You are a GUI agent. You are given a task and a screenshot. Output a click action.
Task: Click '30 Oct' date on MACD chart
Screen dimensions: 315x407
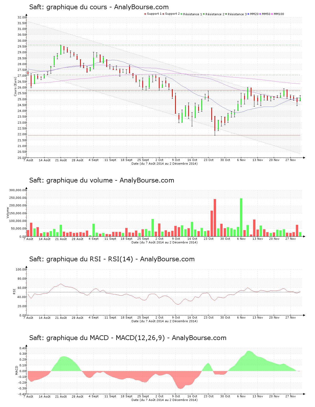coord(225,396)
